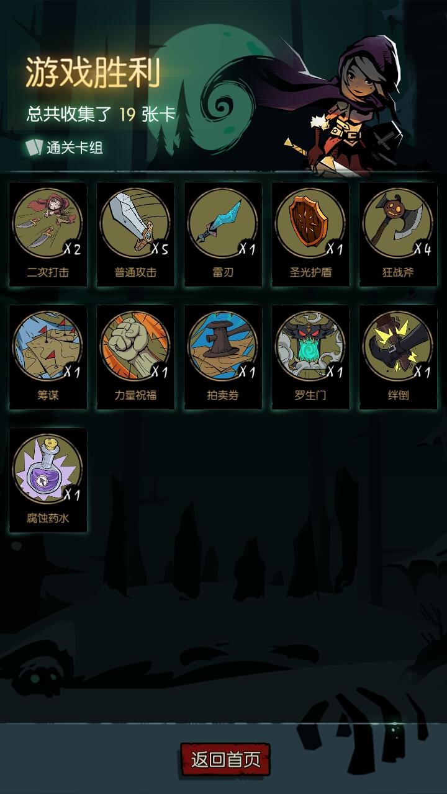Select the 圣光护盾 shield card
Image resolution: width=447 pixels, height=794 pixels.
tap(310, 234)
